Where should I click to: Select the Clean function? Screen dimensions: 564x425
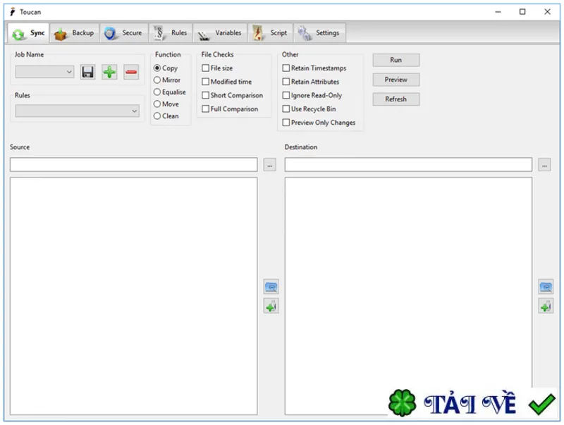click(x=166, y=116)
